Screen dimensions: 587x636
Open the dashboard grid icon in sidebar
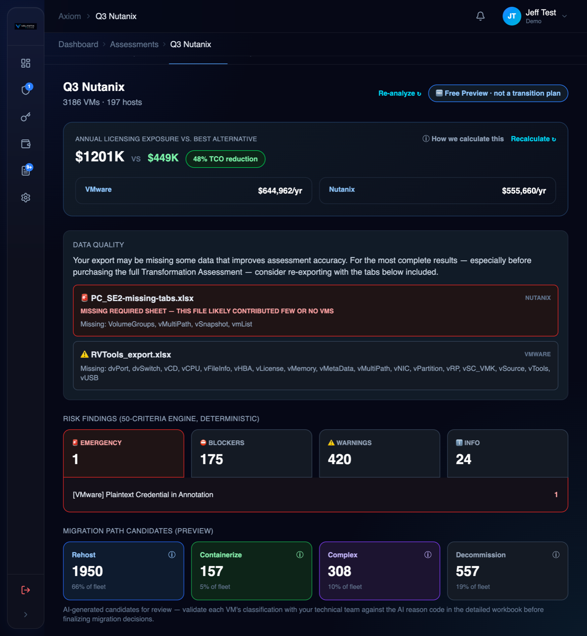tap(26, 63)
